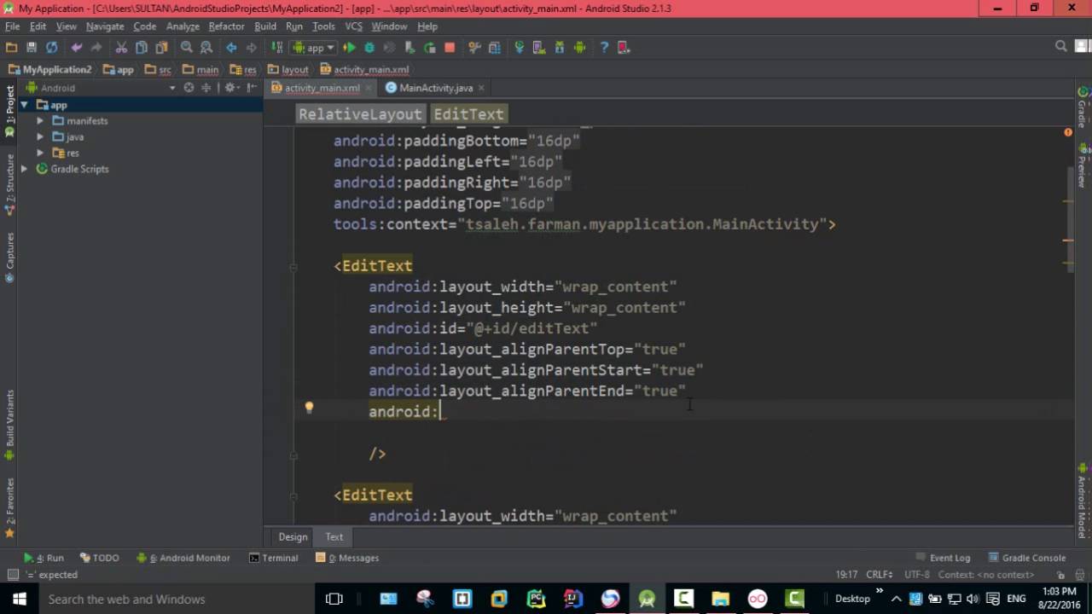1092x614 pixels.
Task: Expand the java folder
Action: tap(40, 136)
